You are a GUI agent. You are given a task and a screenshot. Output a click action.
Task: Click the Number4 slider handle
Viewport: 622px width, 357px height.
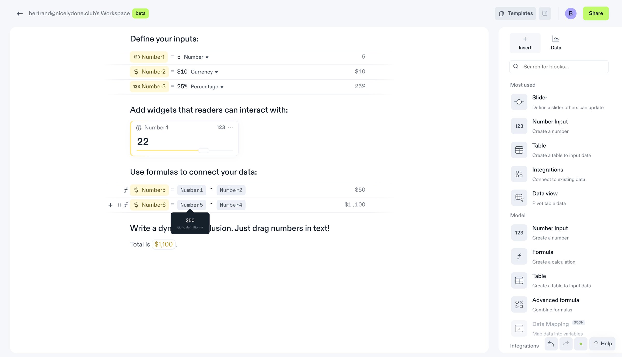[x=204, y=150]
